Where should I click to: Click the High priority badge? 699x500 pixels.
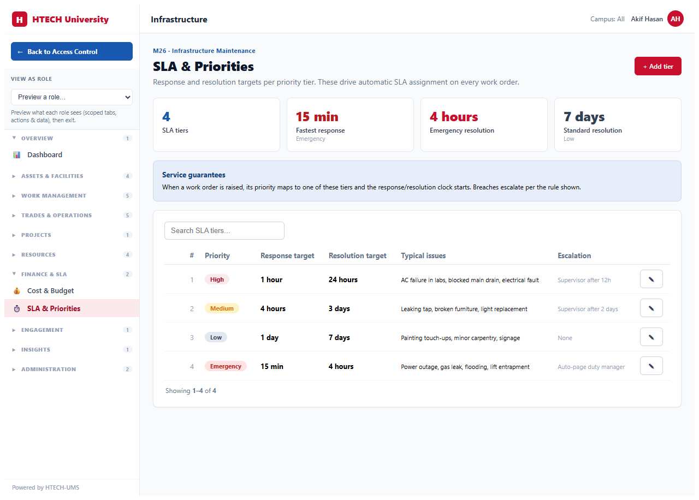click(x=217, y=279)
